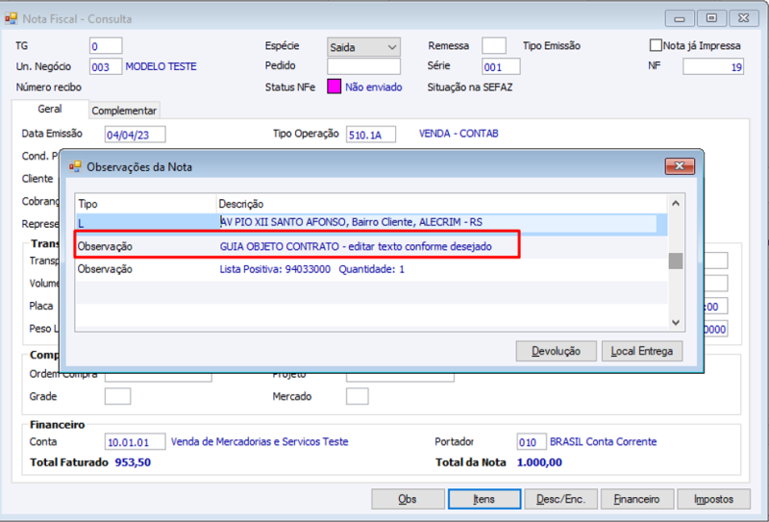Screen dimensions: 769x522
Task: Click the Nota Fiscal window title icon
Action: 11,18
